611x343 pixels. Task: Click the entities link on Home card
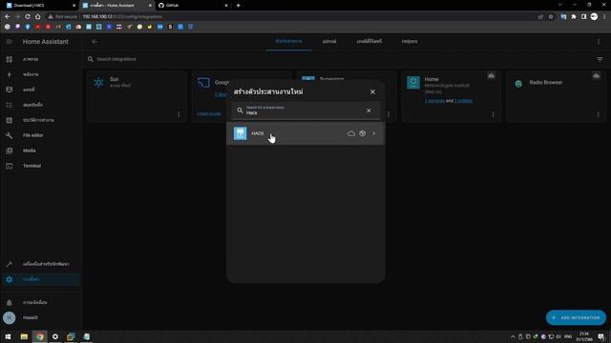pyautogui.click(x=463, y=101)
